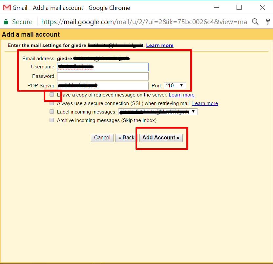This screenshot has height=264, width=273.
Task: Open Learn more link beside mail settings heading
Action: (x=160, y=45)
